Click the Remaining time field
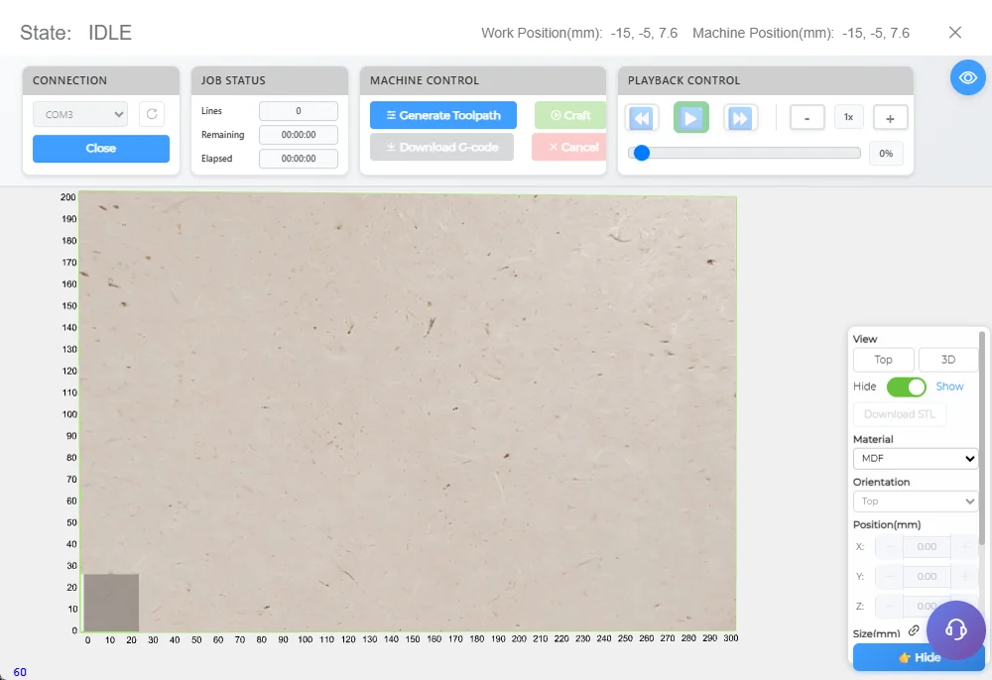Screen dimensions: 992x680 (299, 135)
